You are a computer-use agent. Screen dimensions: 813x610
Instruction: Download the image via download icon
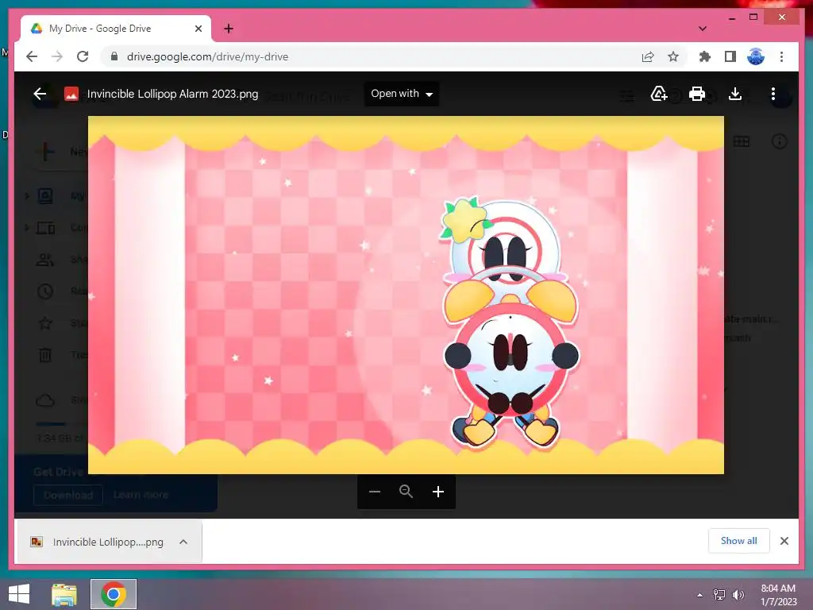tap(734, 94)
